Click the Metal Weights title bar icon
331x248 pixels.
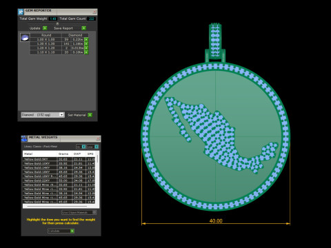(x=24, y=138)
